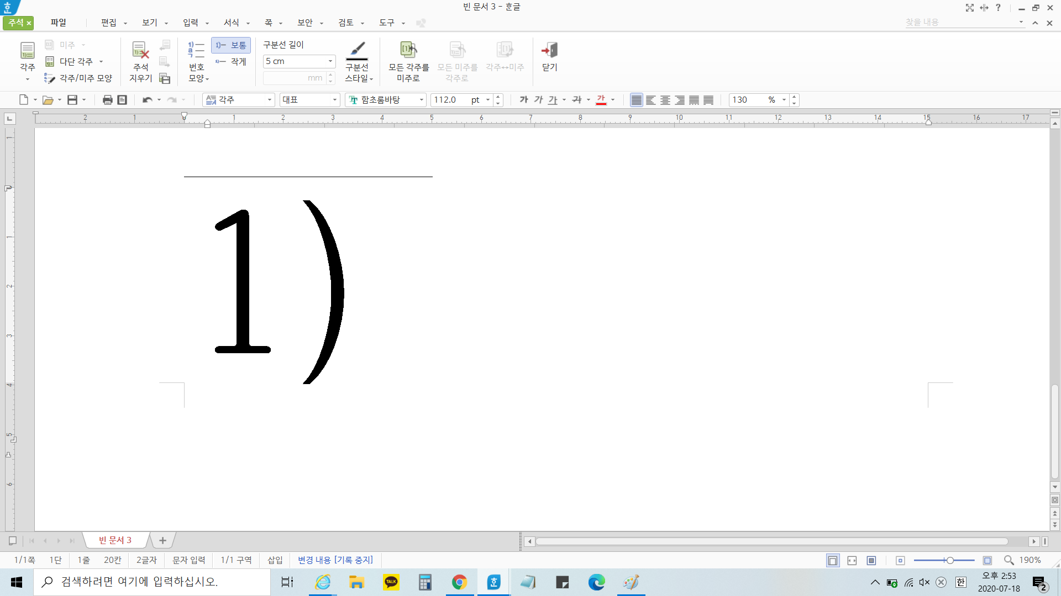Click the 112.0 font size field
The width and height of the screenshot is (1061, 596).
[449, 100]
